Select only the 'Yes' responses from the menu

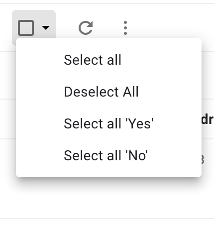109,123
